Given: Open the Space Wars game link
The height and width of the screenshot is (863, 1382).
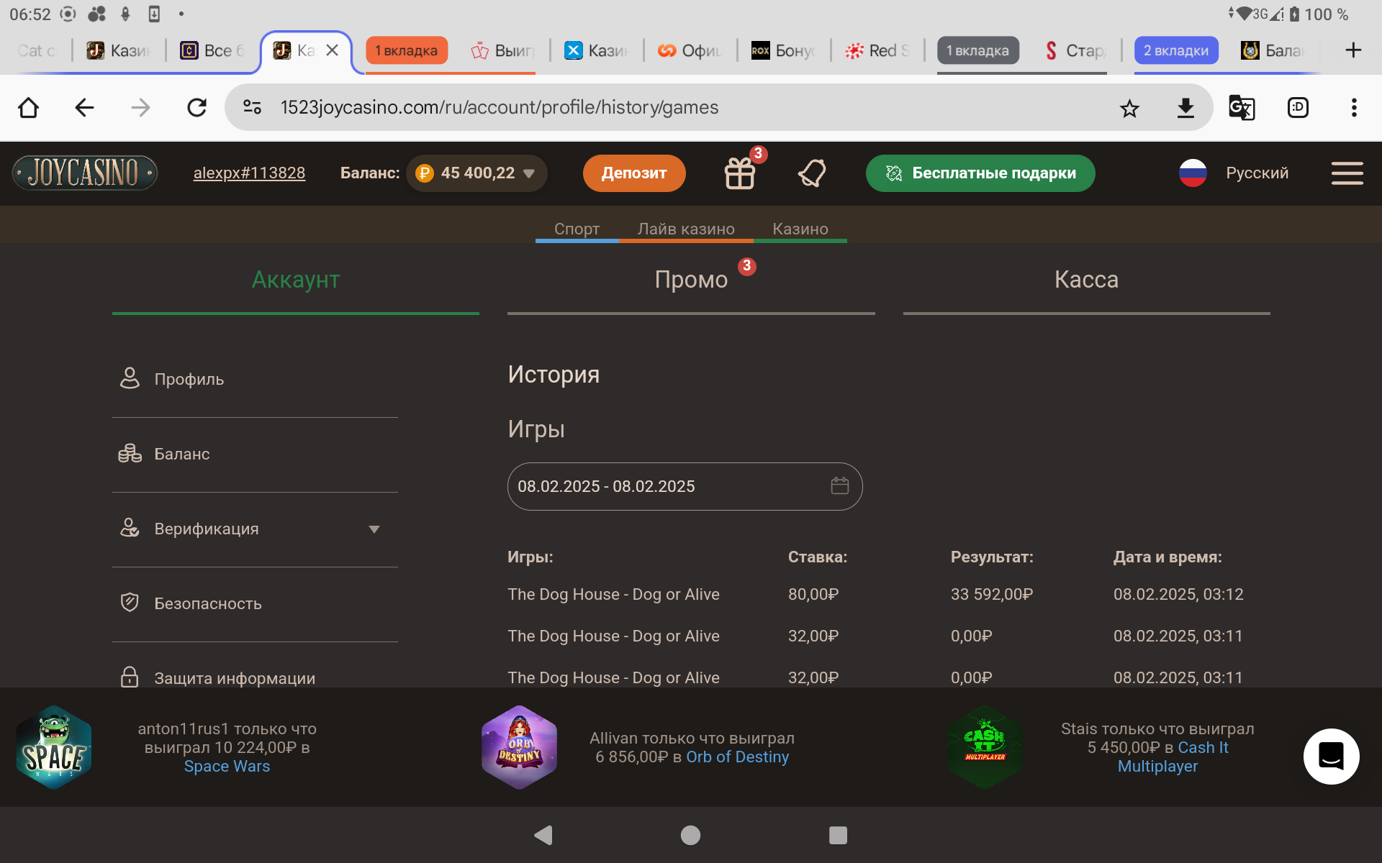Looking at the screenshot, I should pyautogui.click(x=227, y=767).
